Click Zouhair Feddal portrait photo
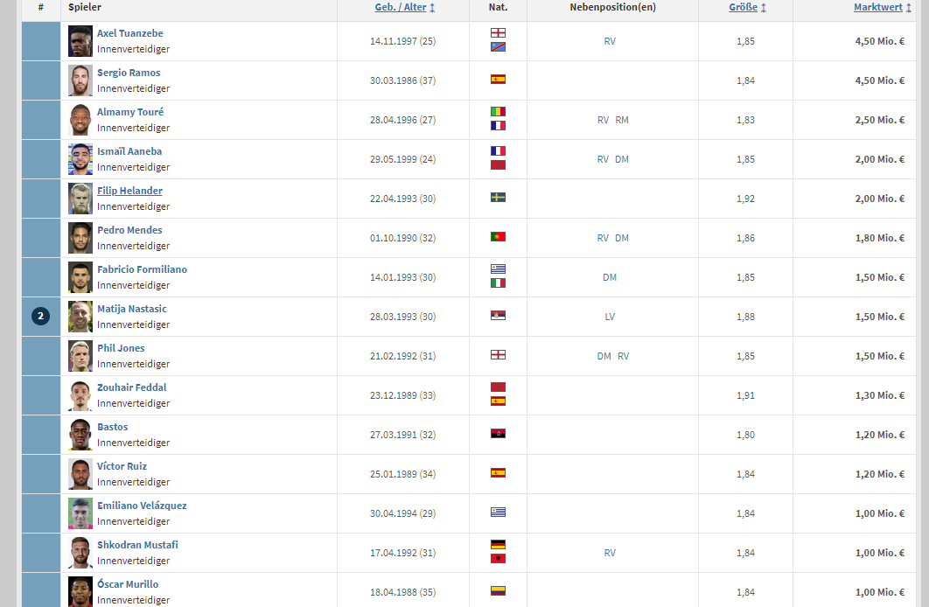The width and height of the screenshot is (929, 607). click(80, 395)
